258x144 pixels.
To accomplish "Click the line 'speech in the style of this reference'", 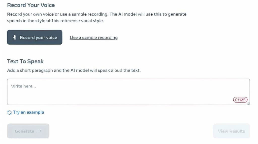I will (x=55, y=21).
